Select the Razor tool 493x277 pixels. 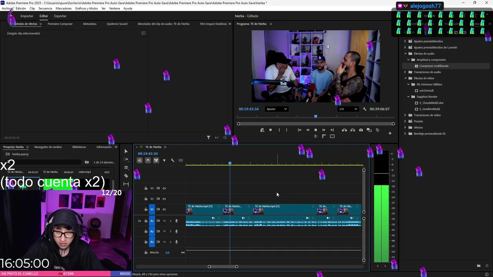click(x=126, y=176)
